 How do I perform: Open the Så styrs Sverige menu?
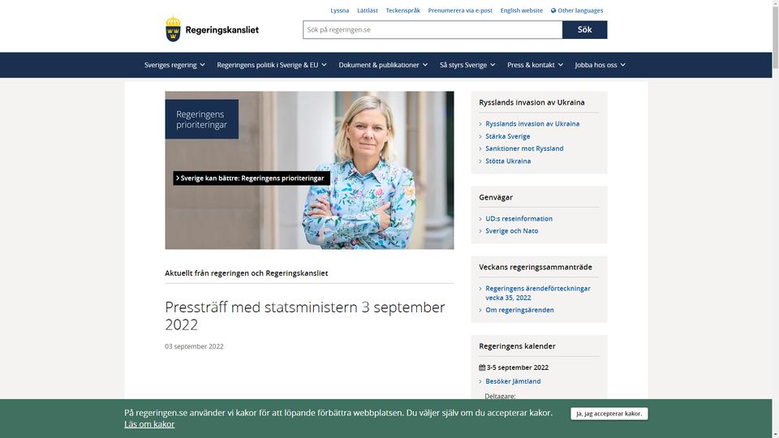point(467,65)
